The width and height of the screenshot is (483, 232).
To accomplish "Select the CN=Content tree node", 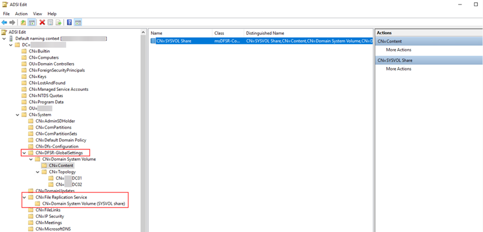I will coord(61,165).
